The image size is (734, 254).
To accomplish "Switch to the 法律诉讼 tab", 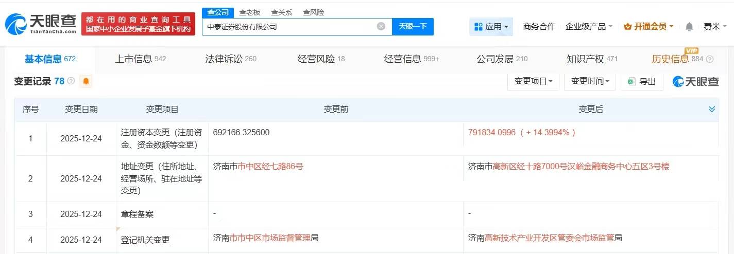I will point(231,59).
